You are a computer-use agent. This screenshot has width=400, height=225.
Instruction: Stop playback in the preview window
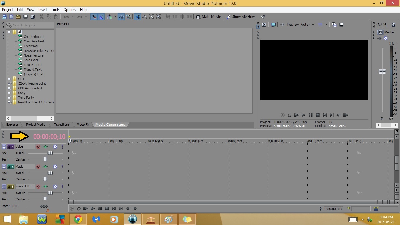318,115
